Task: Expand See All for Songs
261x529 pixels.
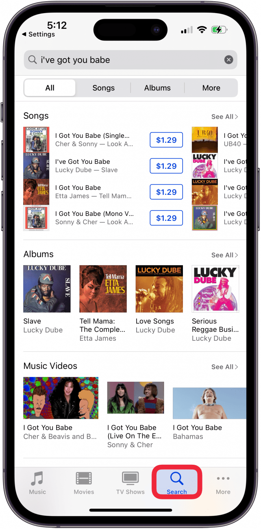Action: [x=225, y=117]
